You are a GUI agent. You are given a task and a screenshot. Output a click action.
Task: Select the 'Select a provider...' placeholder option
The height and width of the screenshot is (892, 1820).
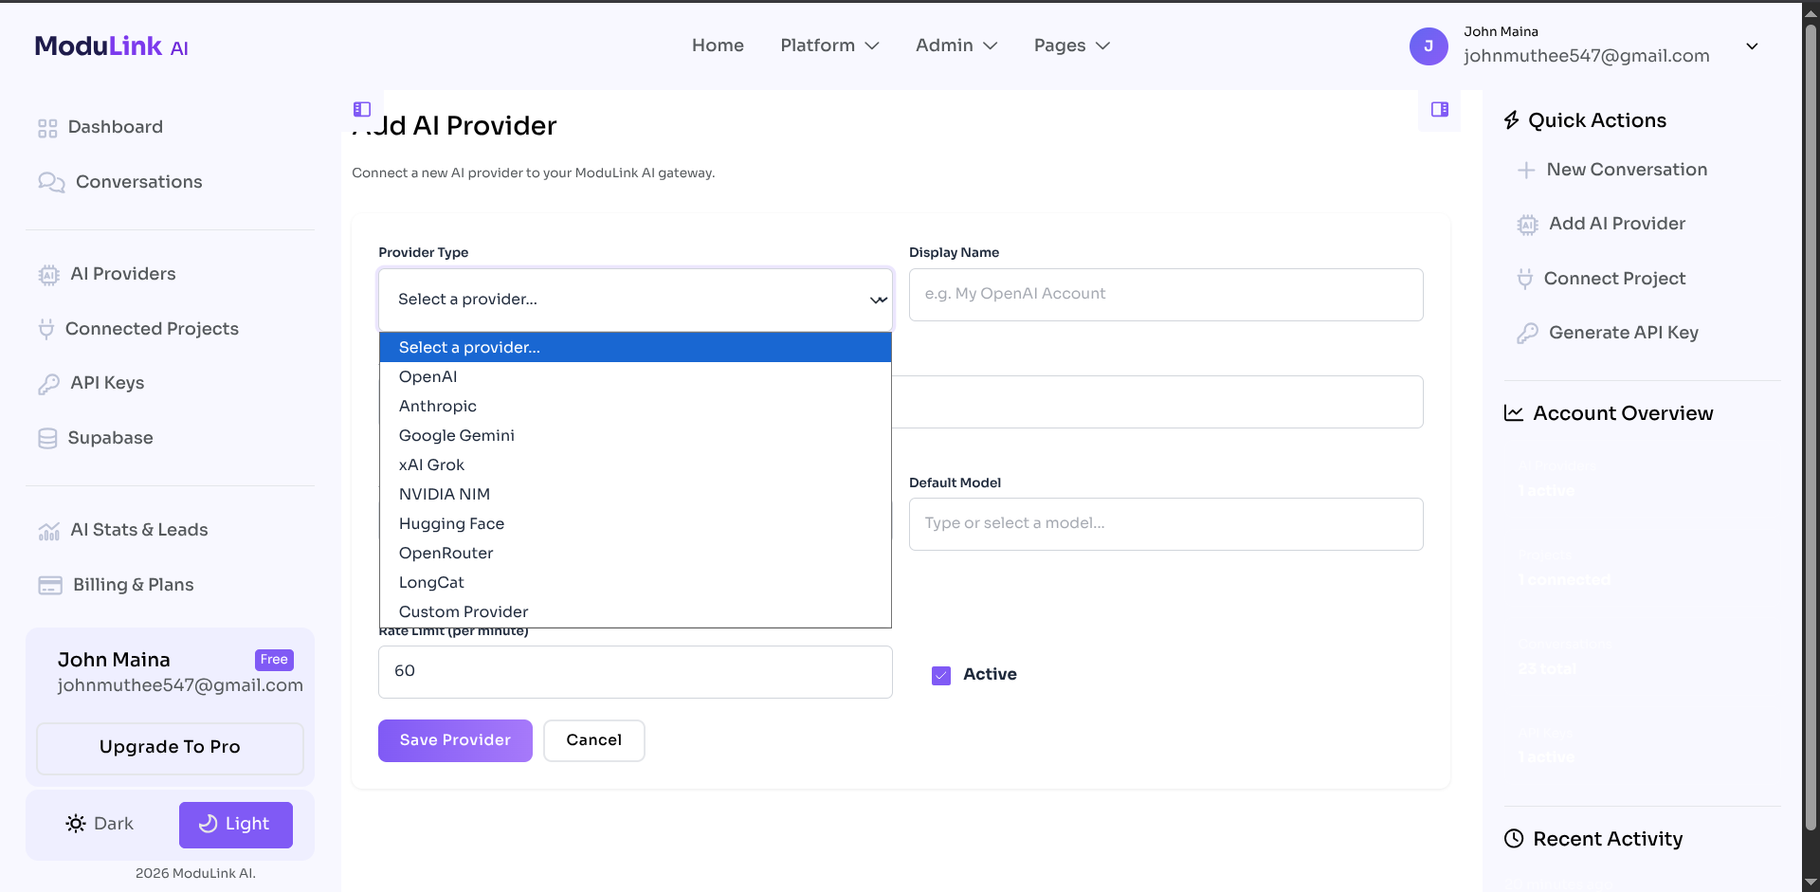coord(635,347)
